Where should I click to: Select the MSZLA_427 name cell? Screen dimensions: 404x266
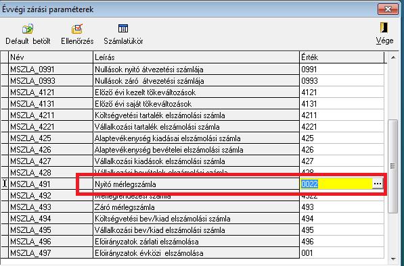click(x=51, y=161)
